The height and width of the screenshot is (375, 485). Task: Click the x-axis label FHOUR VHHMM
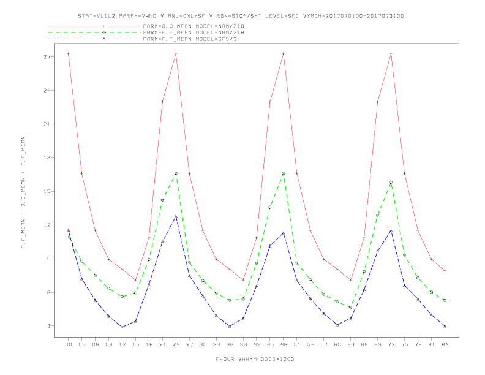point(255,359)
